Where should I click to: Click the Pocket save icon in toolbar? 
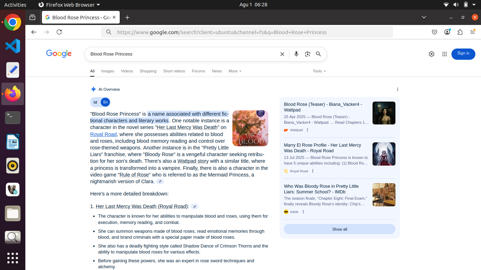coord(435,32)
